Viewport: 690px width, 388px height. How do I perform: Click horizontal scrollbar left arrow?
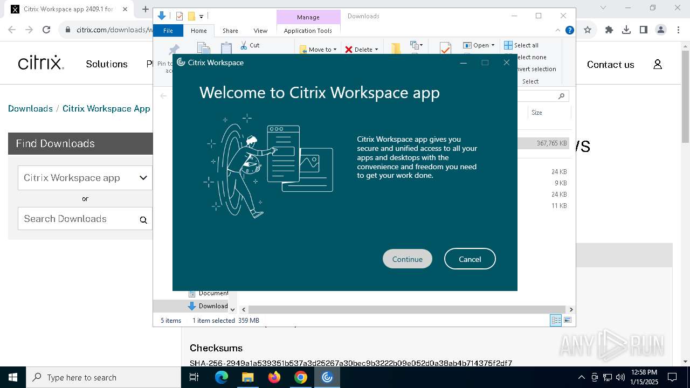pos(244,309)
